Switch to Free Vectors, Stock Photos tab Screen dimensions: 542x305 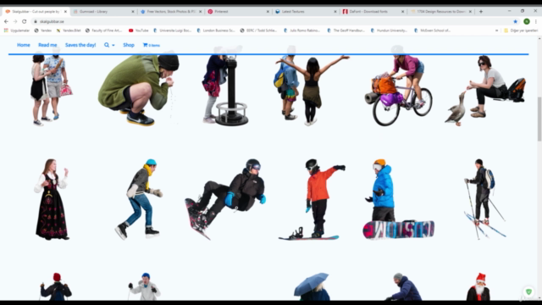coord(170,11)
